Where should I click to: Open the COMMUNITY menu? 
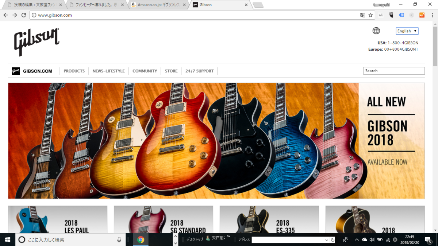[145, 71]
